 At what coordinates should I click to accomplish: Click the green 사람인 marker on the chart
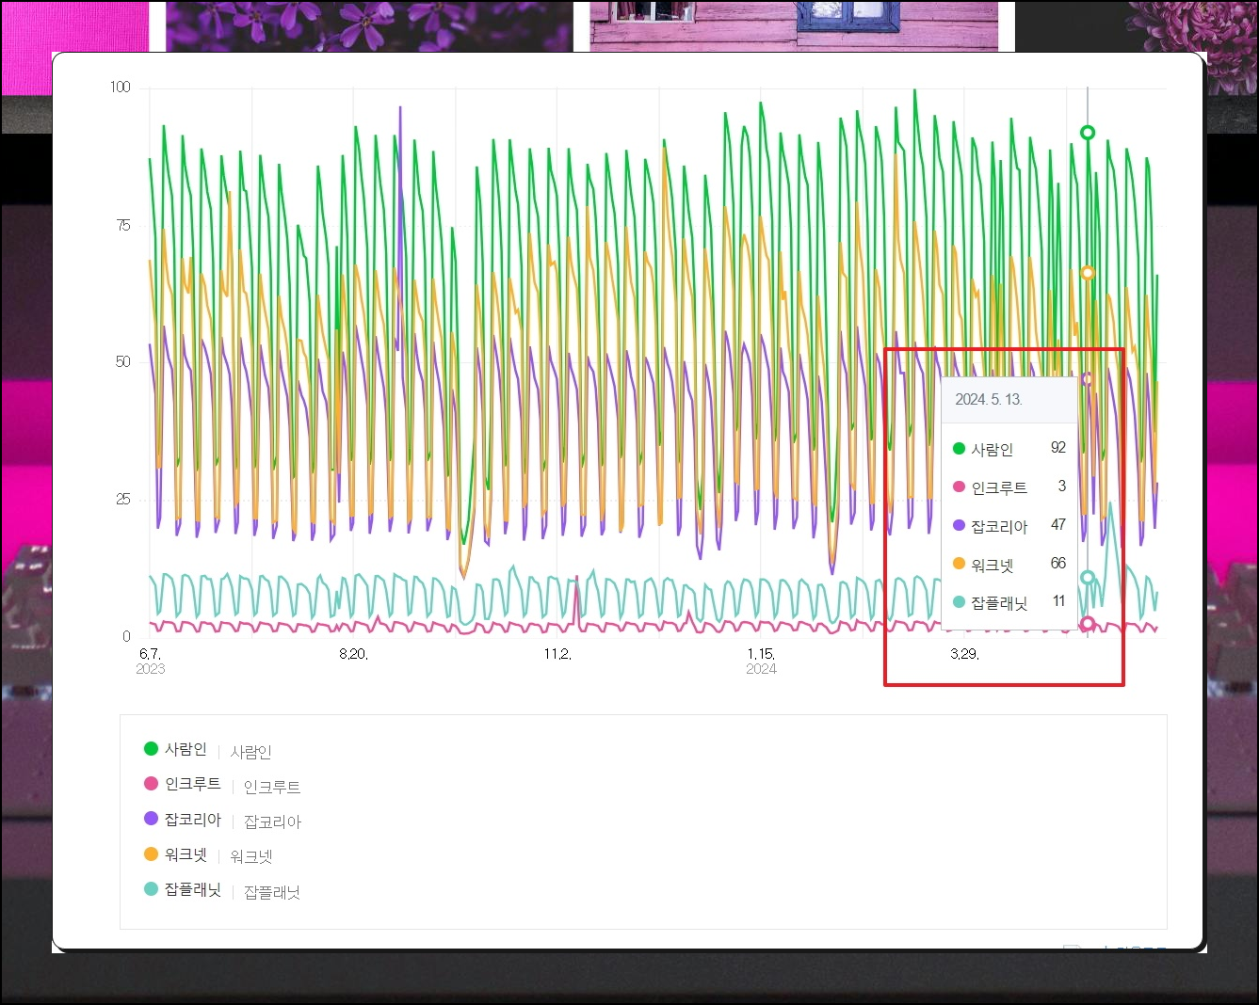[1088, 133]
